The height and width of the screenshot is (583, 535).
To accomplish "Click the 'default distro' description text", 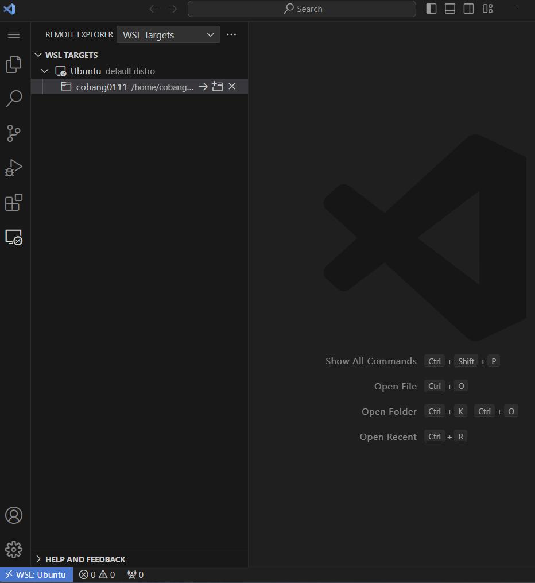I will tap(130, 71).
